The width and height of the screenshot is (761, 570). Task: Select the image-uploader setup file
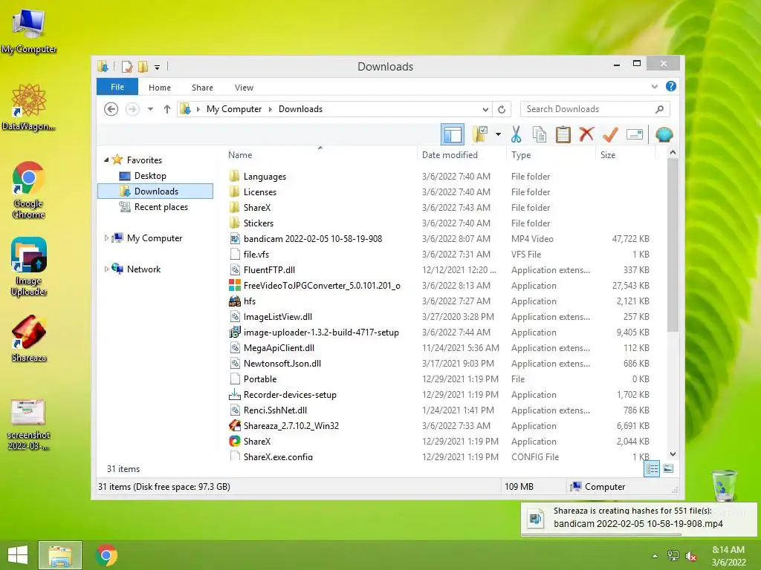coord(321,332)
